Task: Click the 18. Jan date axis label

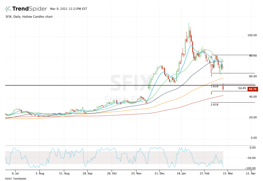Action: [x=182, y=174]
